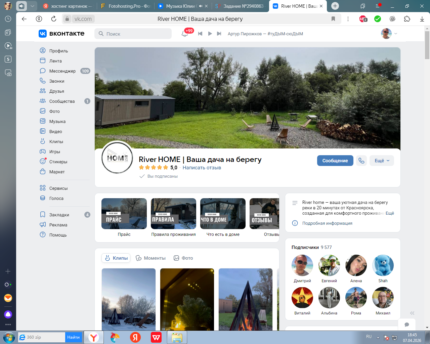Image resolution: width=430 pixels, height=344 pixels.
Task: Switch to the Моменты tab
Action: click(x=150, y=258)
